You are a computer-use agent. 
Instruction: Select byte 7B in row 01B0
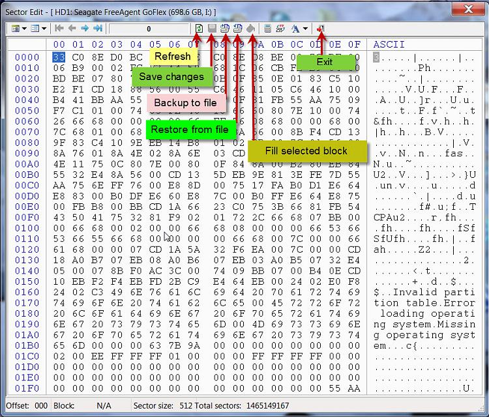174,345
